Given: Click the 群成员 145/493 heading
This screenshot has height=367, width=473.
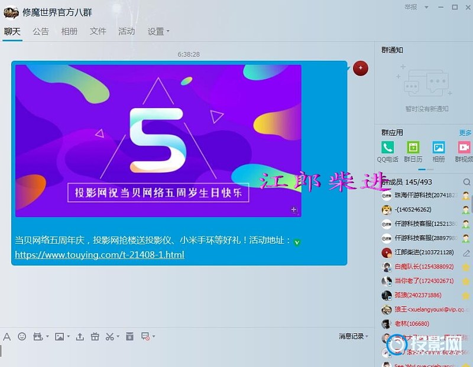Looking at the screenshot, I should pyautogui.click(x=407, y=182).
